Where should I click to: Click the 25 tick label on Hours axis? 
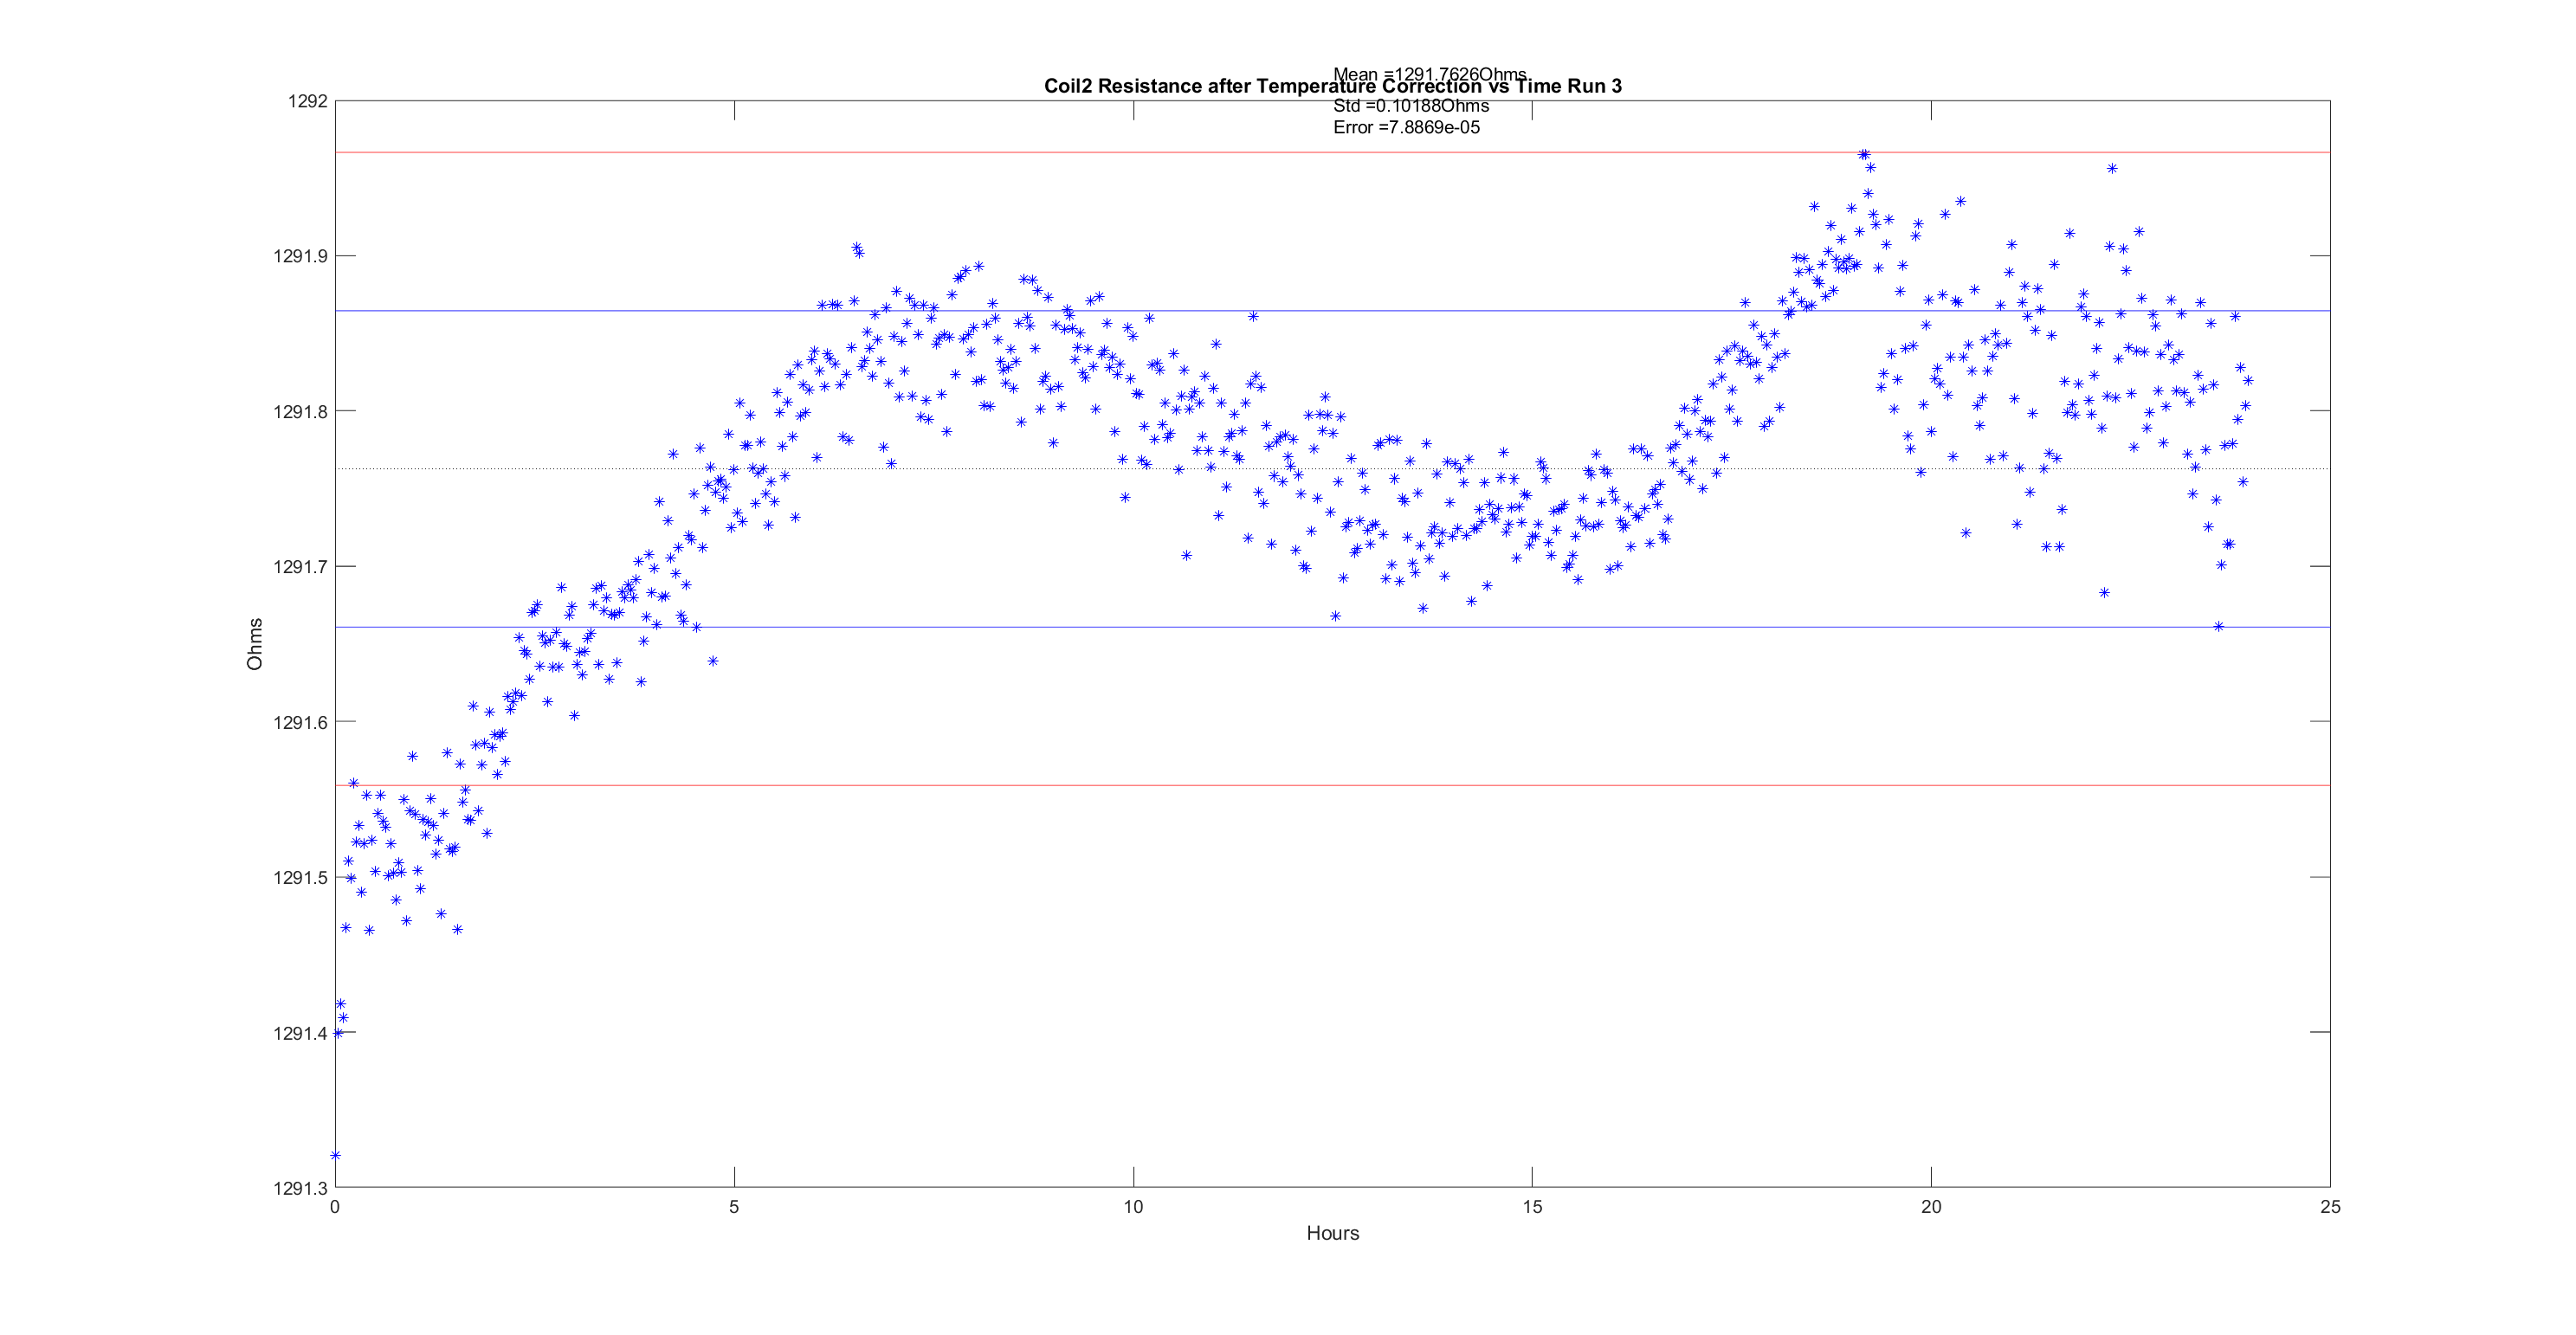click(2330, 1207)
